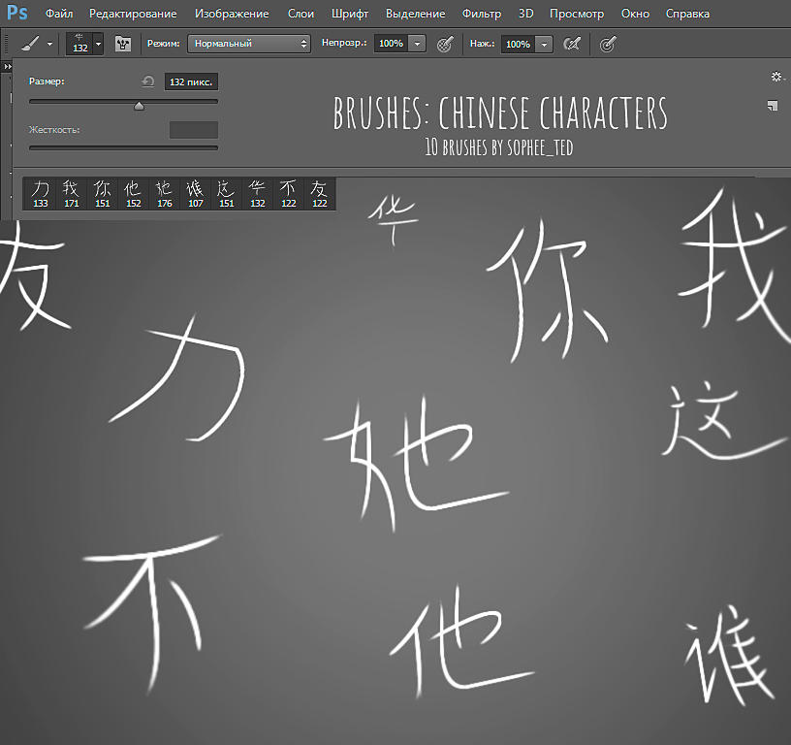Open the Справка menu
This screenshot has width=791, height=745.
tap(687, 14)
